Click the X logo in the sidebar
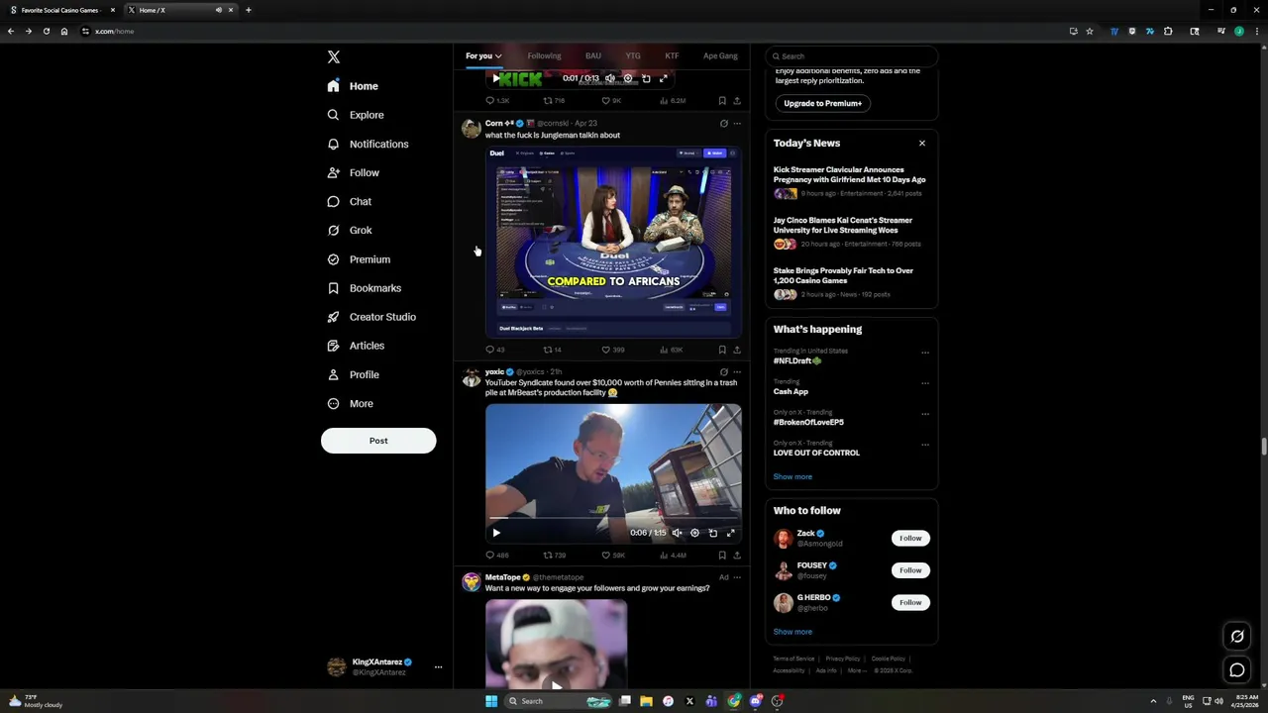Screen dimensions: 1268x713 (334, 57)
